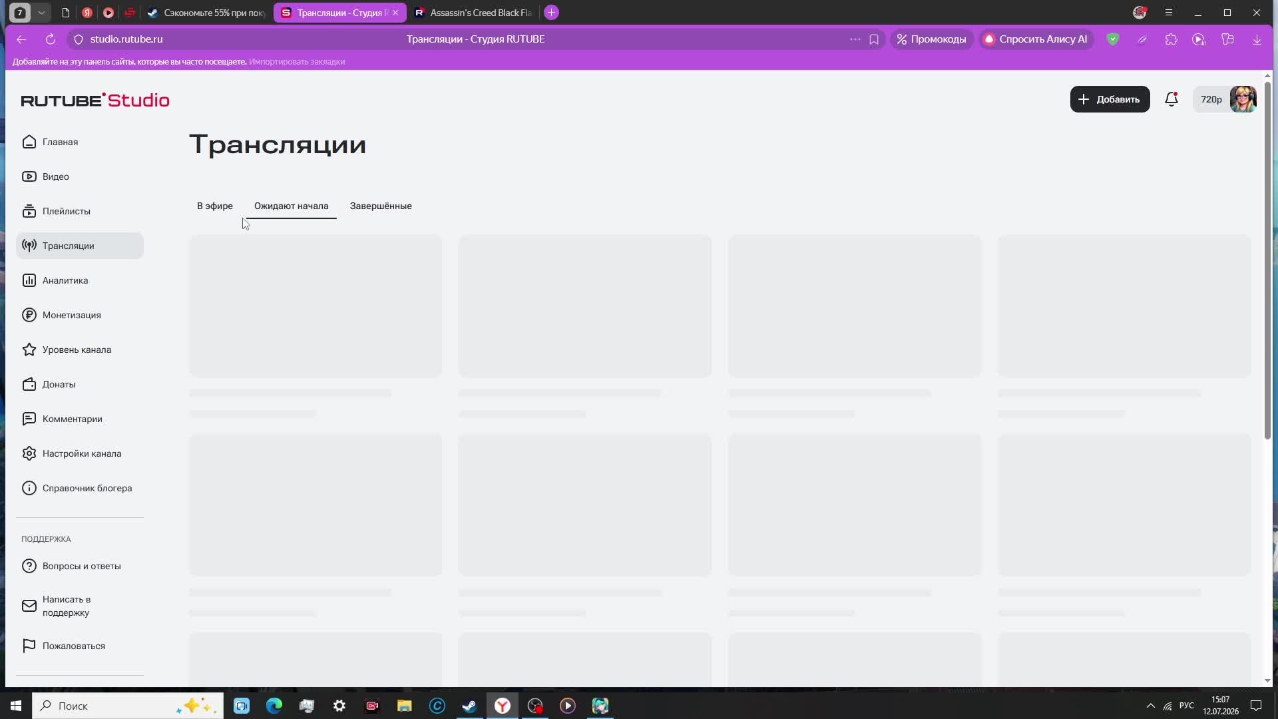Bookmark this page icon in address bar
Screen dimensions: 1278x719
(874, 39)
